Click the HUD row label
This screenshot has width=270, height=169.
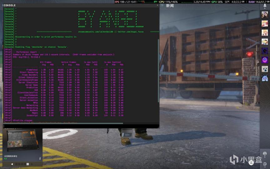coord(36,90)
